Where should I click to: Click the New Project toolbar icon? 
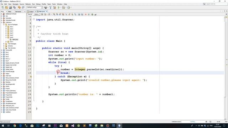click(x=6, y=7)
